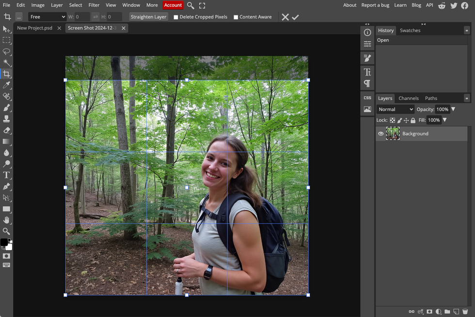This screenshot has width=475, height=317.
Task: Open the Filter menu
Action: (94, 5)
